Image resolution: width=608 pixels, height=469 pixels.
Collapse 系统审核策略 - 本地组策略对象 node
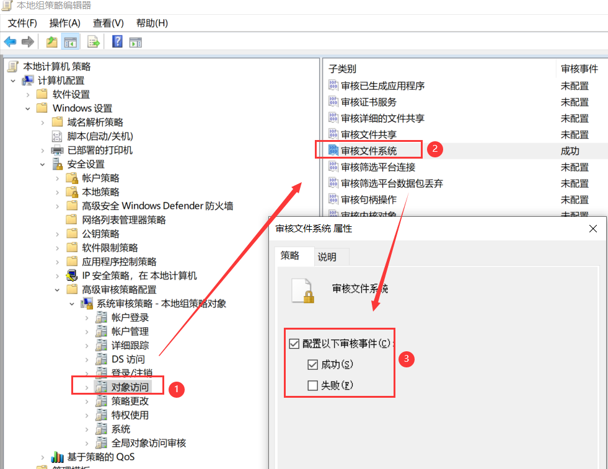(x=72, y=304)
